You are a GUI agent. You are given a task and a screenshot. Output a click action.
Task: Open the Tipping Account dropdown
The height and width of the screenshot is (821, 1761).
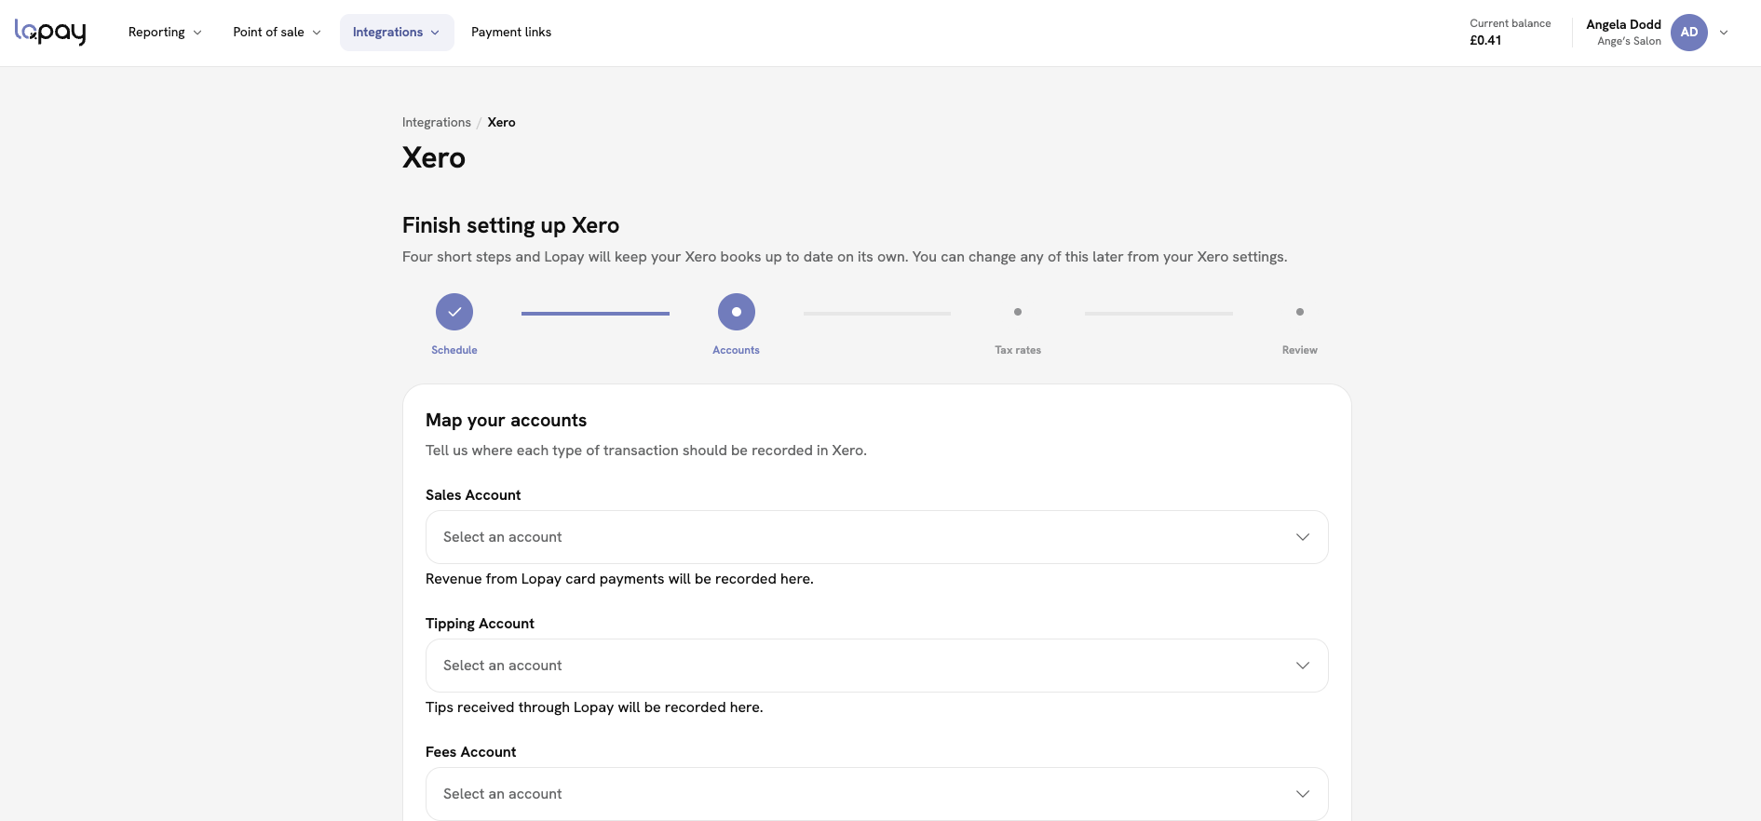coord(876,666)
